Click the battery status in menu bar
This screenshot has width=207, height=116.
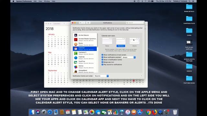151,1
